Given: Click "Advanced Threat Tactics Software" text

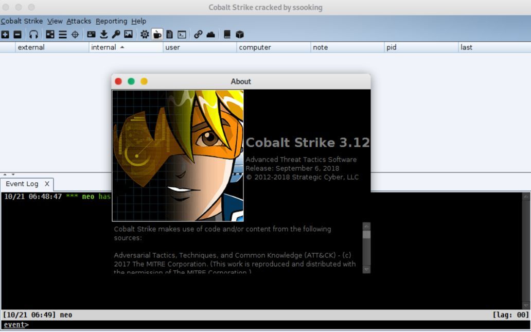Looking at the screenshot, I should click(301, 160).
